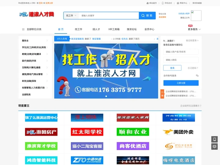
Task: Click the 103人在线 badge
Action: pos(62,39)
